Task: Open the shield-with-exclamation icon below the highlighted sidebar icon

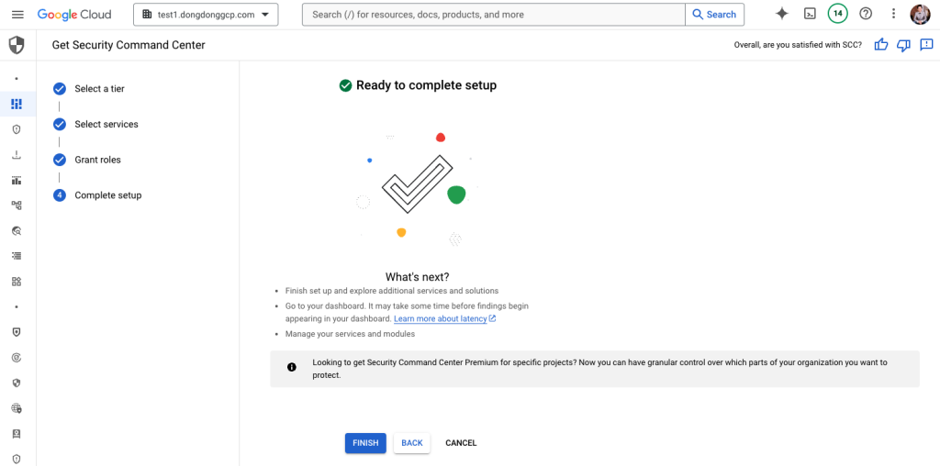Action: point(17,129)
